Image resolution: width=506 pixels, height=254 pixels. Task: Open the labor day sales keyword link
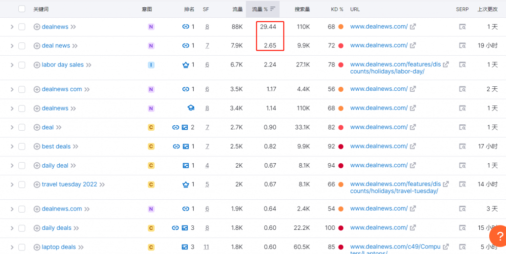click(x=63, y=65)
